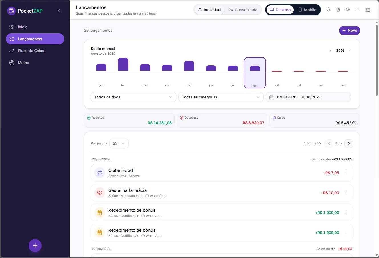The height and width of the screenshot is (258, 379).
Task: Open the per-page 25 dropdown
Action: click(x=119, y=143)
